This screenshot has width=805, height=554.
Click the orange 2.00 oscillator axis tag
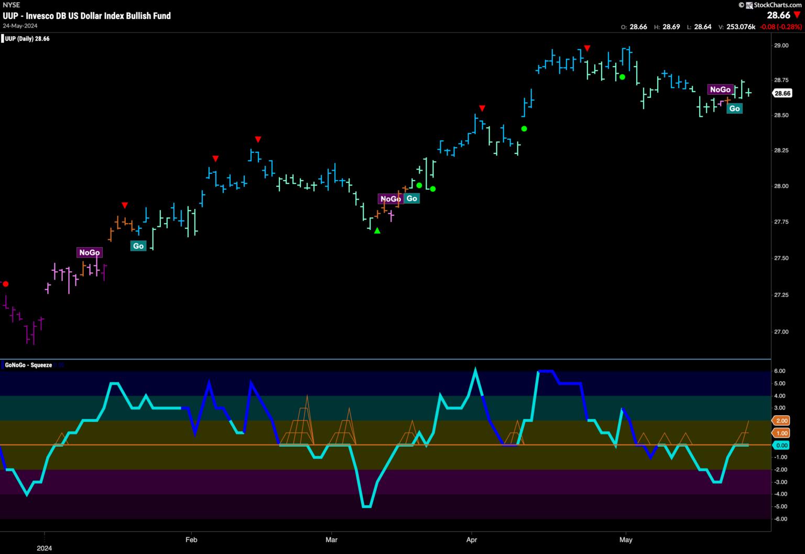pyautogui.click(x=781, y=420)
